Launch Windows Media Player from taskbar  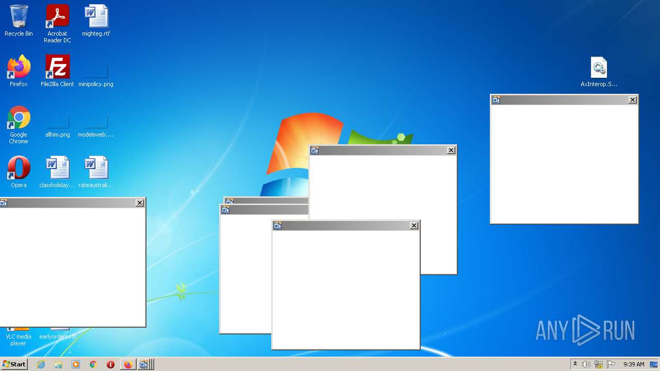click(76, 364)
